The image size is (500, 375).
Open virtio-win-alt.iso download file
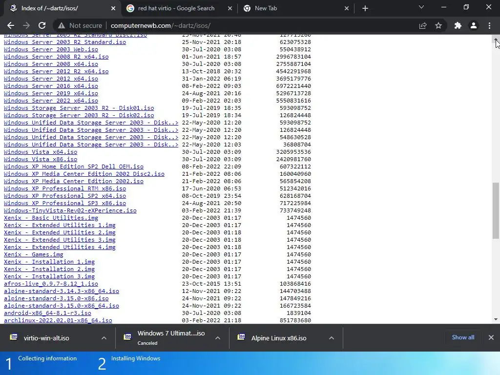coord(46,338)
